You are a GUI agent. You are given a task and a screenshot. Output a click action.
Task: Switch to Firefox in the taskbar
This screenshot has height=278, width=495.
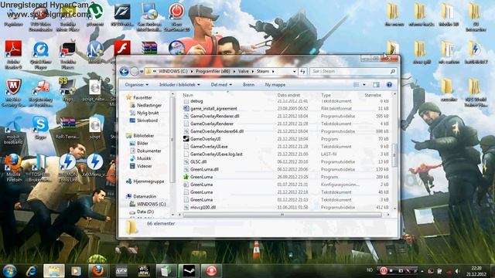[x=98, y=271]
